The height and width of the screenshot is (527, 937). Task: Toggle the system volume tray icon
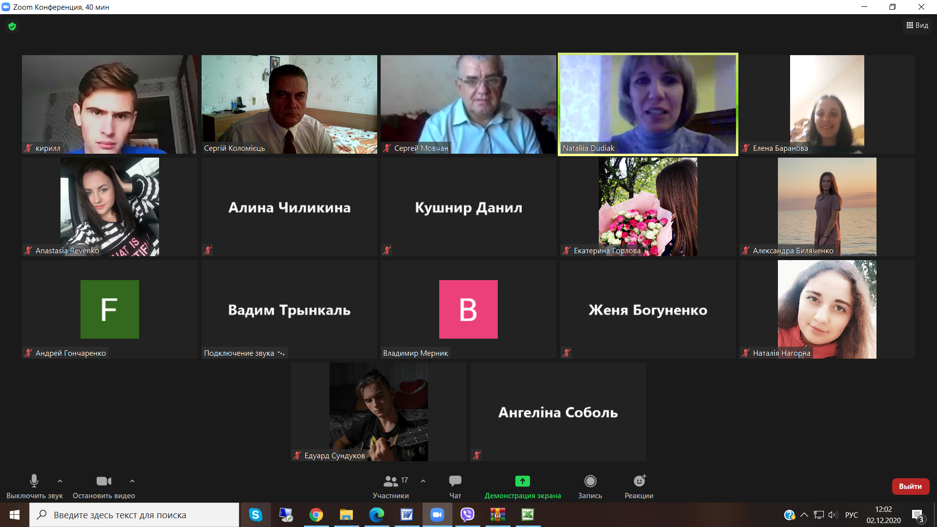pyautogui.click(x=833, y=515)
